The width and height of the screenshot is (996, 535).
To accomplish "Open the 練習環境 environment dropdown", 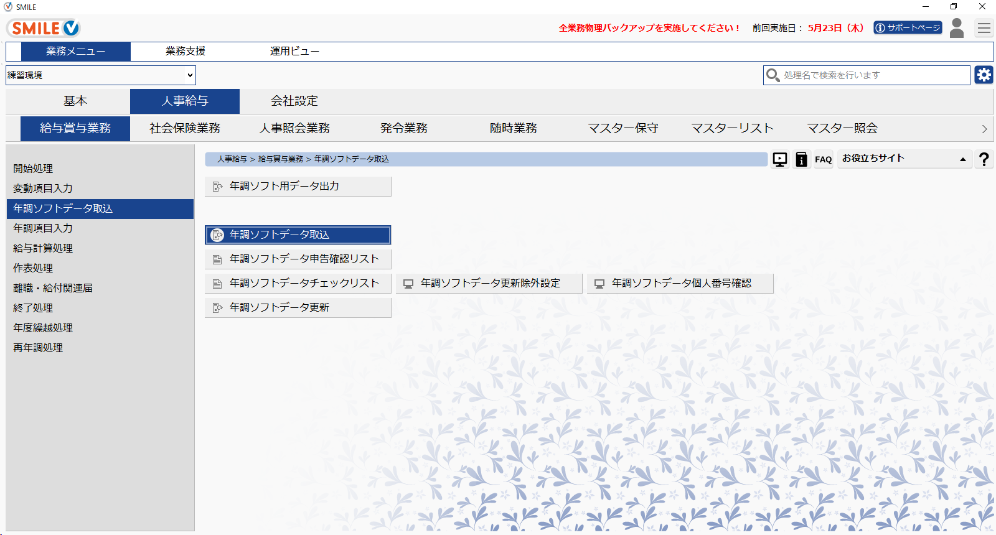I will [x=101, y=75].
